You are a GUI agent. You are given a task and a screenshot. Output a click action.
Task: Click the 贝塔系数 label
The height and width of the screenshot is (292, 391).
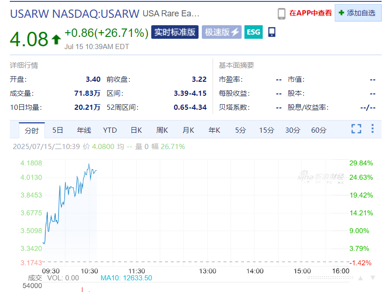coord(234,107)
